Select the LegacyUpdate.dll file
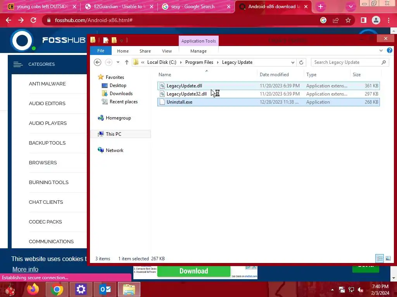This screenshot has height=297, width=397. tap(268, 86)
